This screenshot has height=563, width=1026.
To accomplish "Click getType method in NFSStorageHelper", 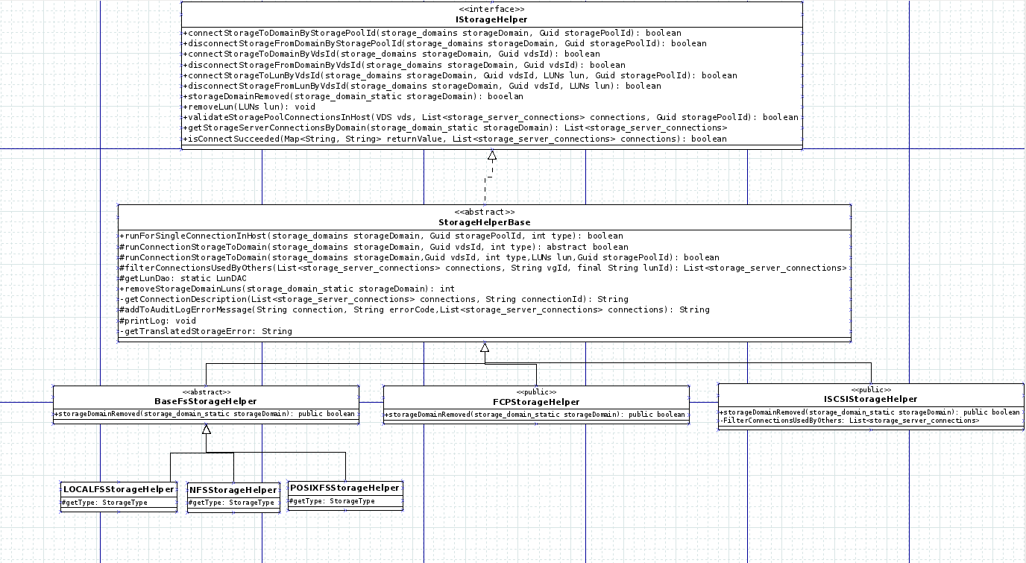I will click(231, 503).
